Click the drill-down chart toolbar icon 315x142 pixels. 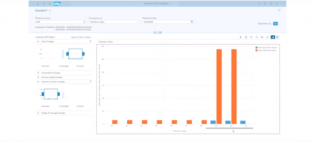(x=241, y=37)
